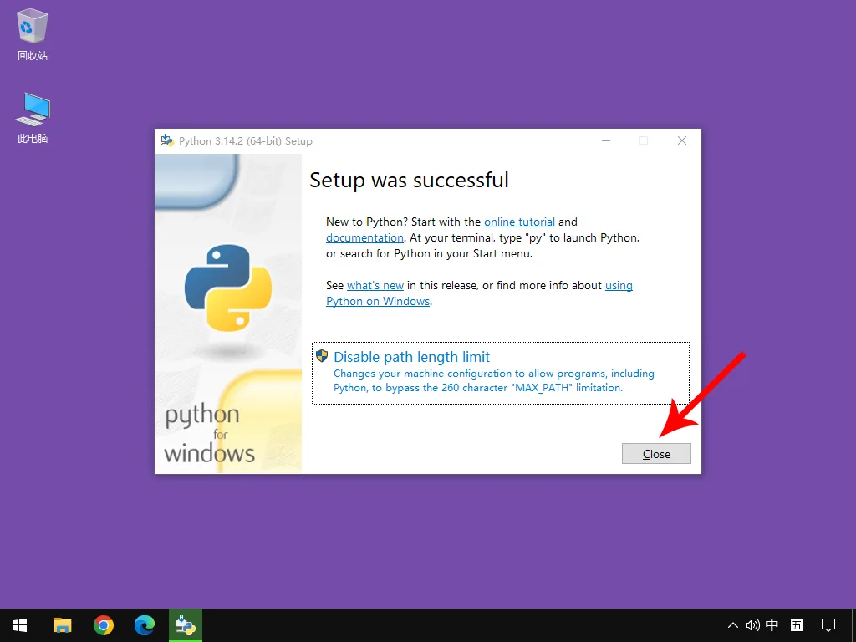Toggle the 中 input language indicator

tap(772, 625)
